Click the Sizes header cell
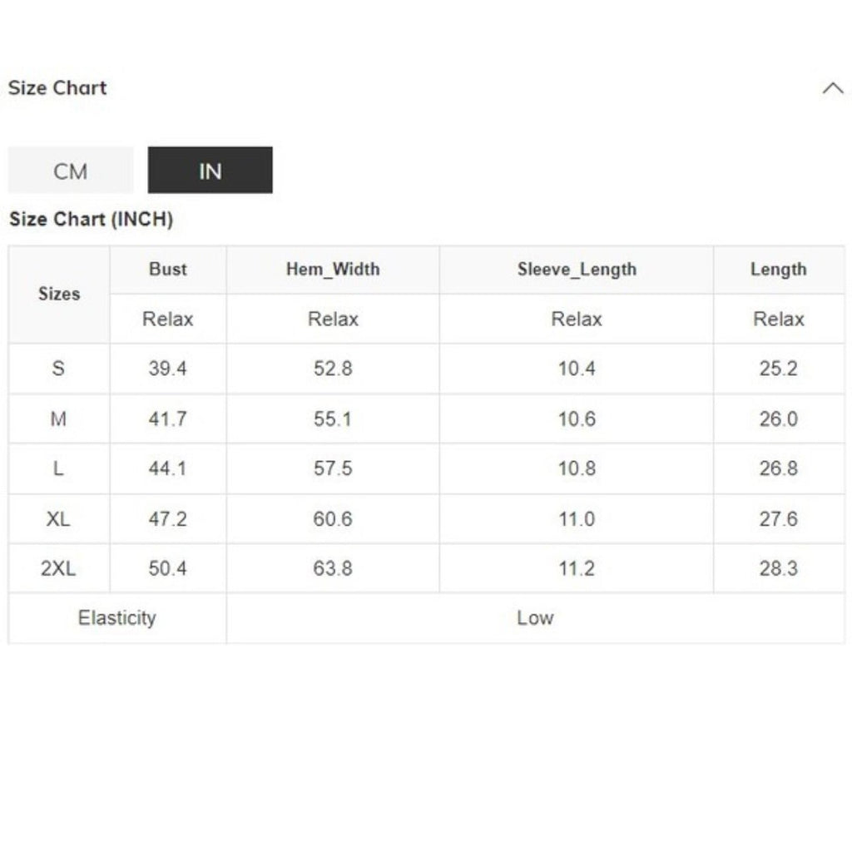 coord(57,294)
